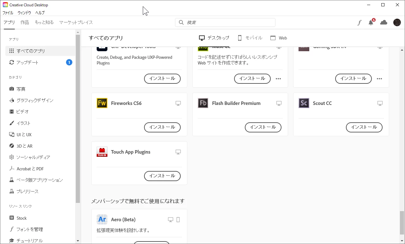Viewport: 405px width, 244px height.
Task: Click the Flash Builder Premium icon
Action: pyautogui.click(x=203, y=103)
